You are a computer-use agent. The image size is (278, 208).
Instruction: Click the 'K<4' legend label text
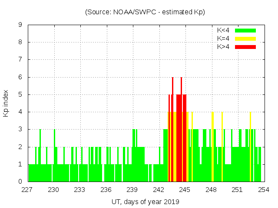pyautogui.click(x=224, y=30)
